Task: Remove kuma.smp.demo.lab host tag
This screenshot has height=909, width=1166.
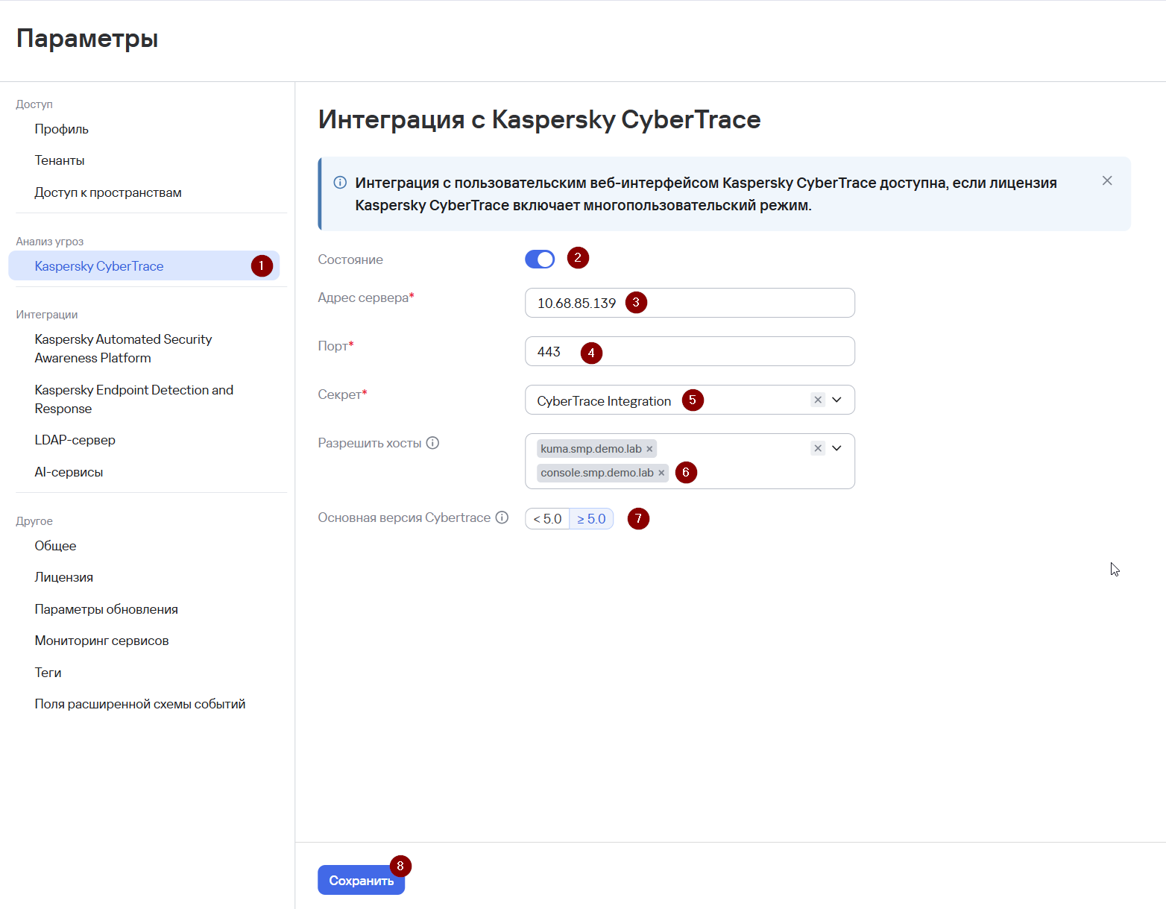Action: [x=649, y=449]
